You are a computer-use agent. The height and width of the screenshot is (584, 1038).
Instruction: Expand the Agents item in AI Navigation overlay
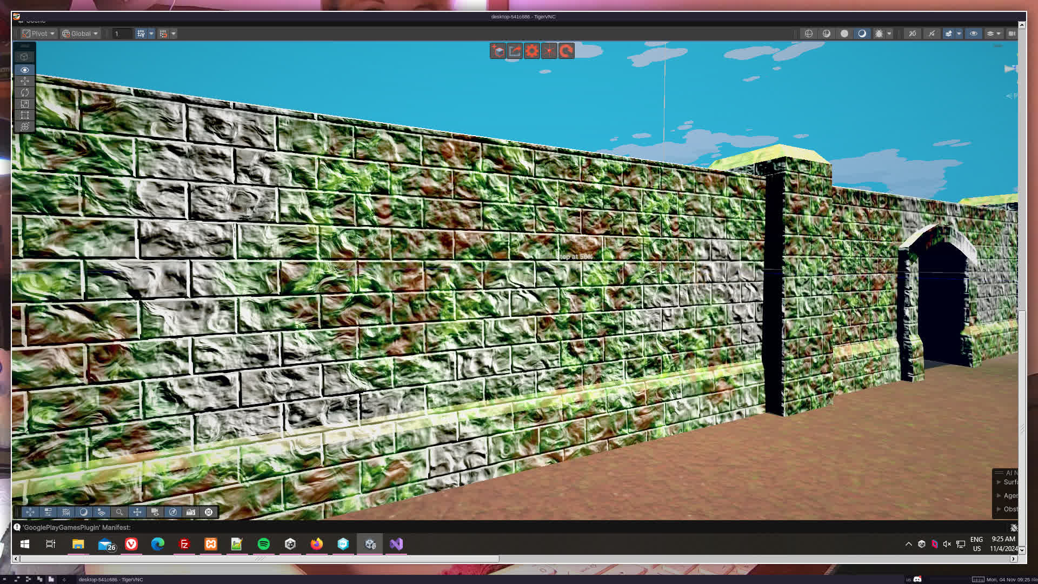pyautogui.click(x=999, y=495)
